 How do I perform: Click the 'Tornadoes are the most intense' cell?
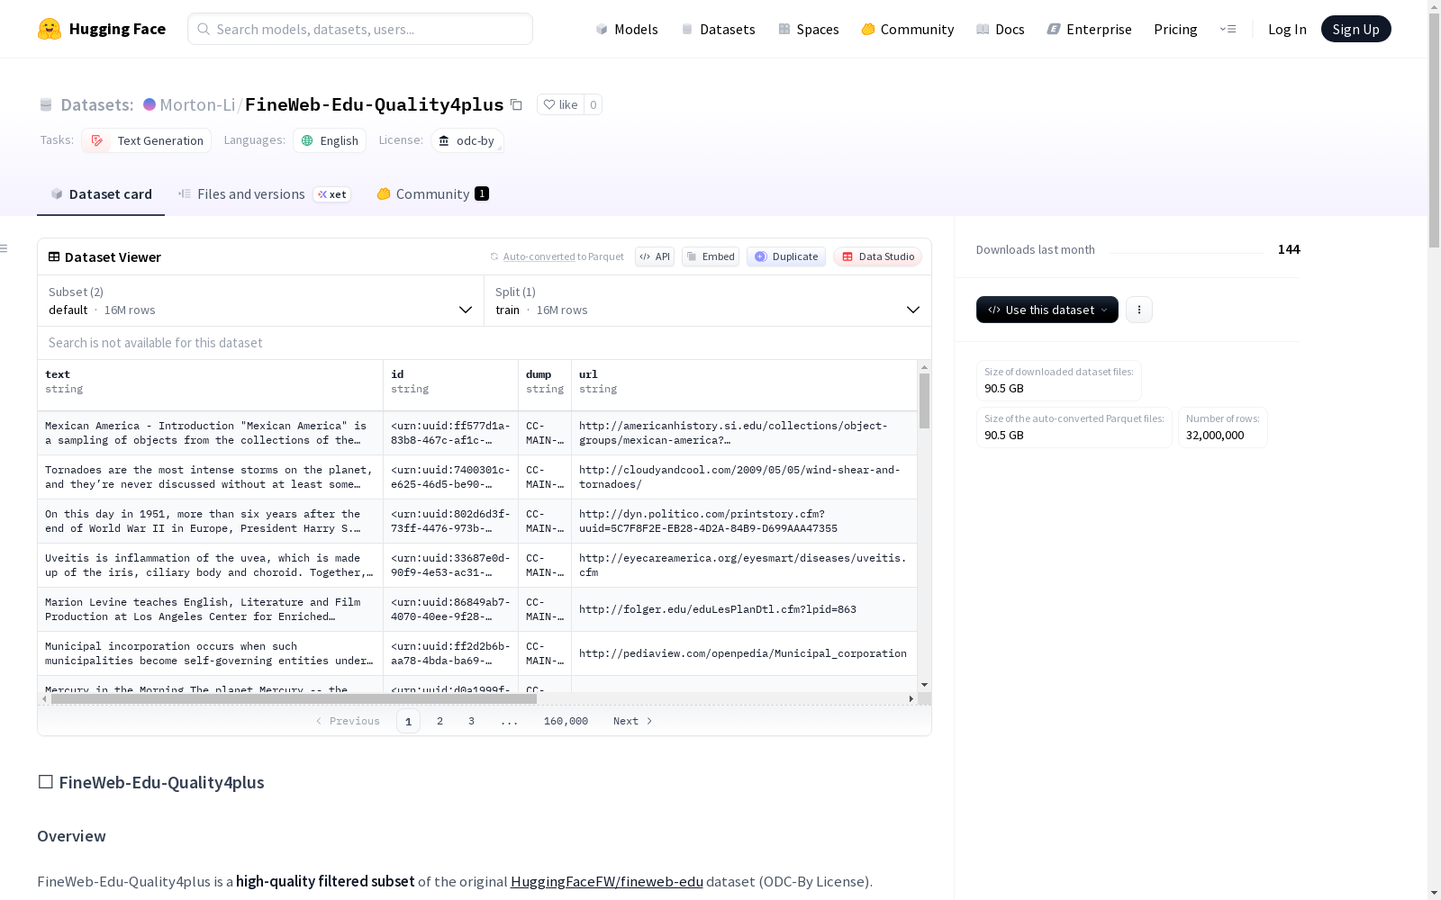pyautogui.click(x=211, y=477)
